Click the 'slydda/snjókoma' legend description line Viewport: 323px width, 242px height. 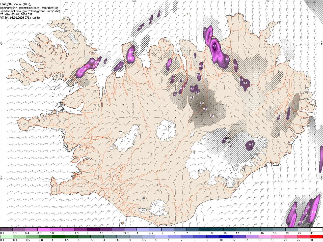point(30,11)
